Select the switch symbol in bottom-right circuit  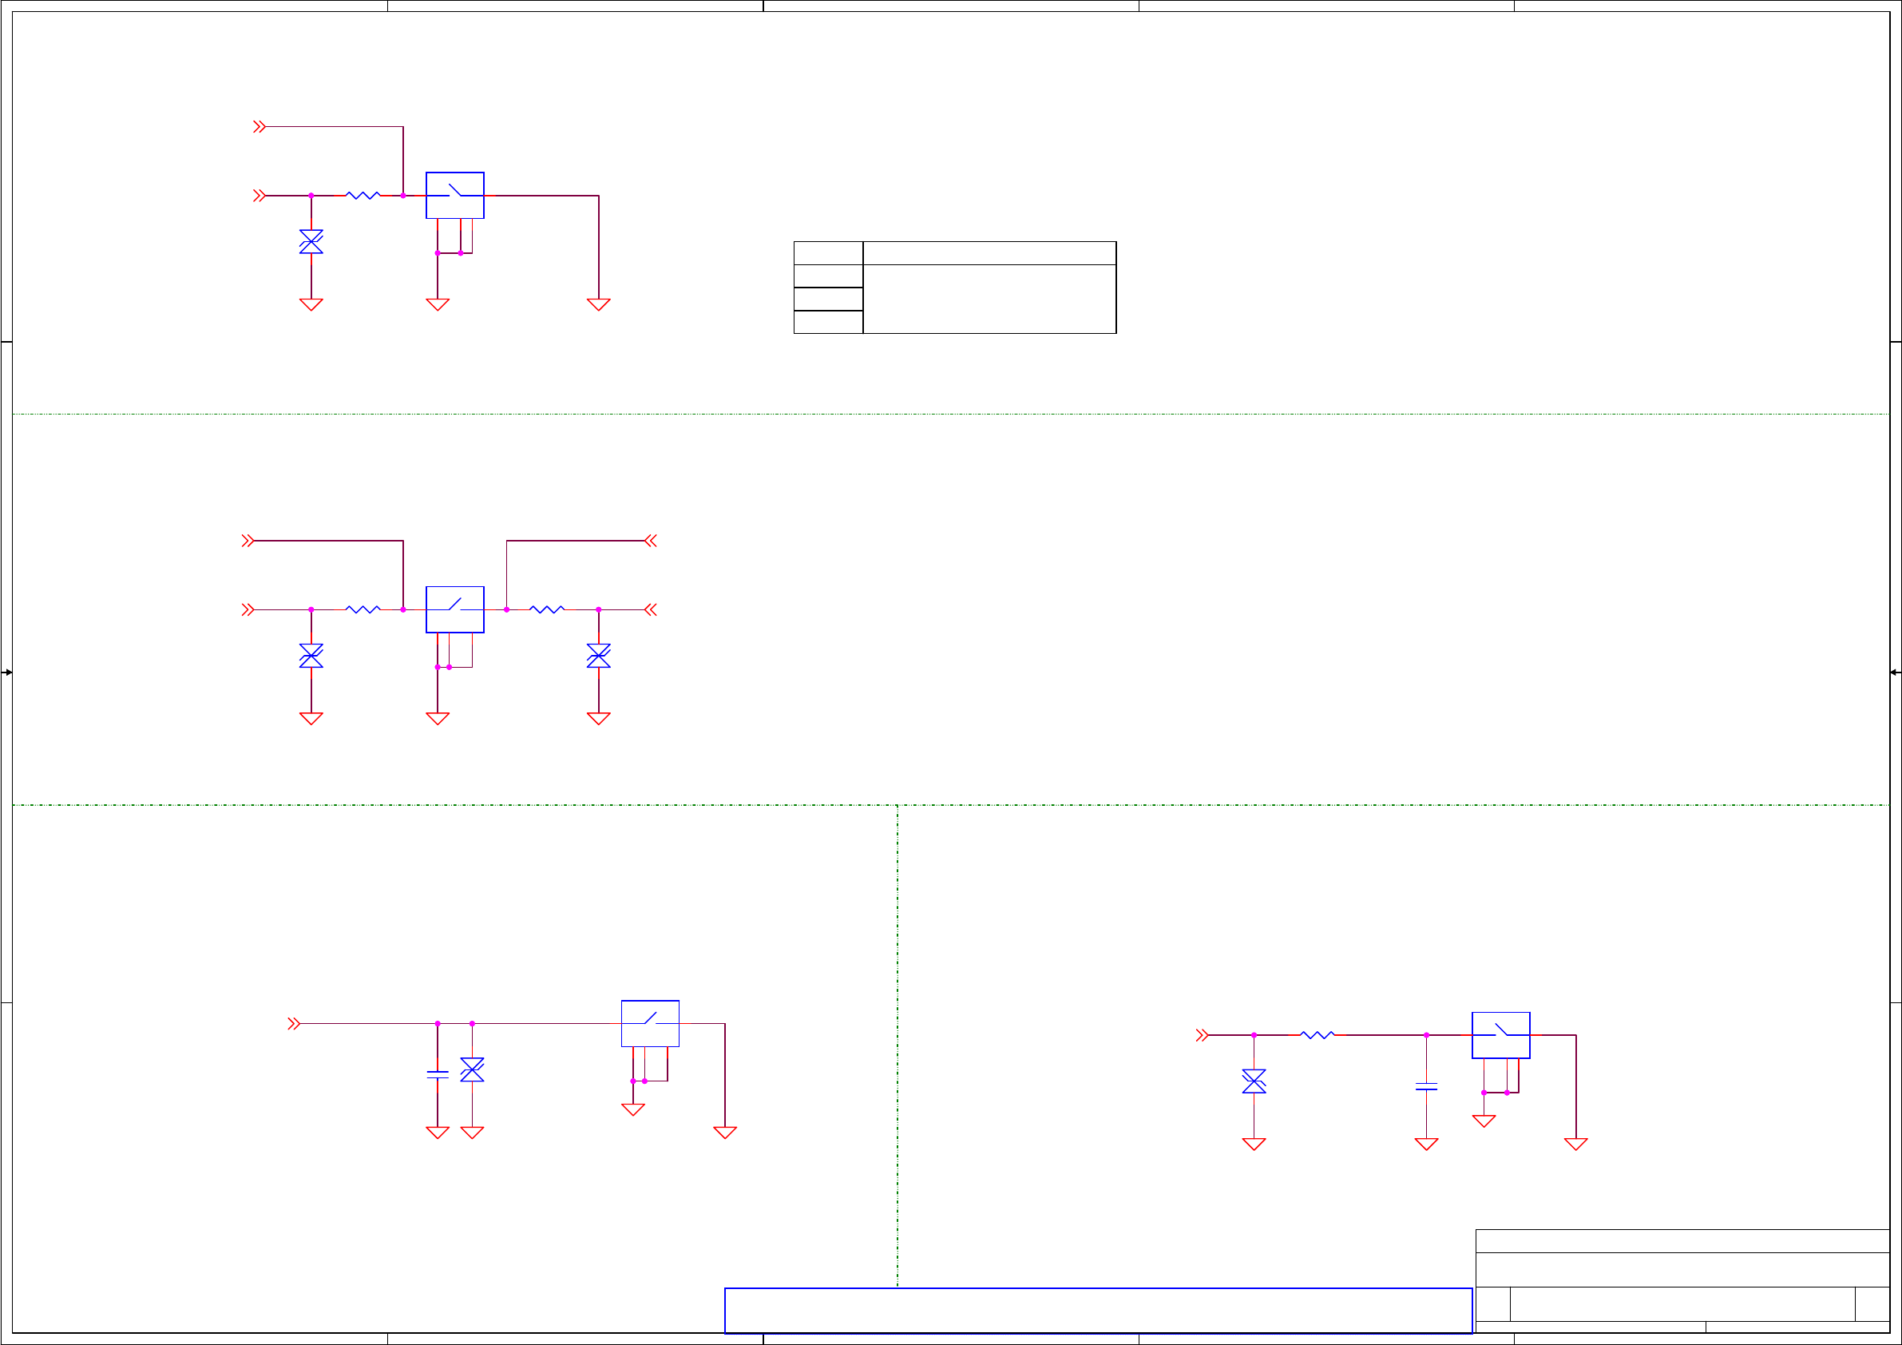[1500, 1035]
